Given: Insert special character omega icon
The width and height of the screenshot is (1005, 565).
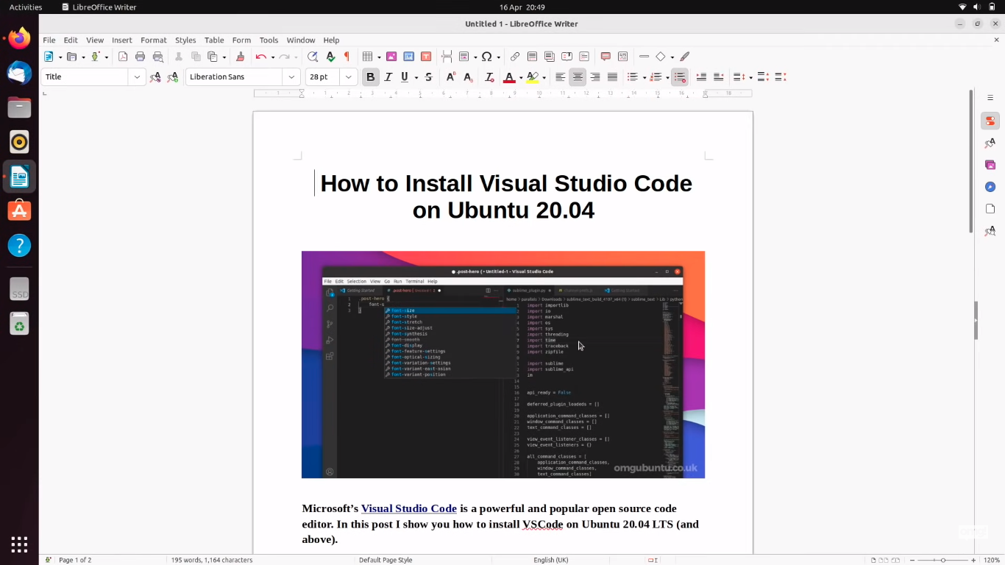Looking at the screenshot, I should pyautogui.click(x=486, y=57).
